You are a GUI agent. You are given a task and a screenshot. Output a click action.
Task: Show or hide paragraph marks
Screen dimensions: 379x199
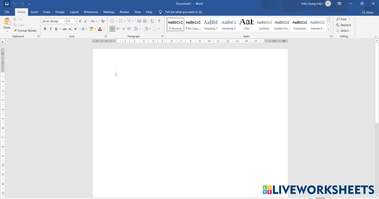pyautogui.click(x=159, y=21)
